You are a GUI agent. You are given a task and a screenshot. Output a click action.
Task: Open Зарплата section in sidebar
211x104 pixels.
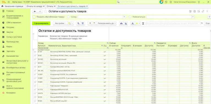[10, 51]
